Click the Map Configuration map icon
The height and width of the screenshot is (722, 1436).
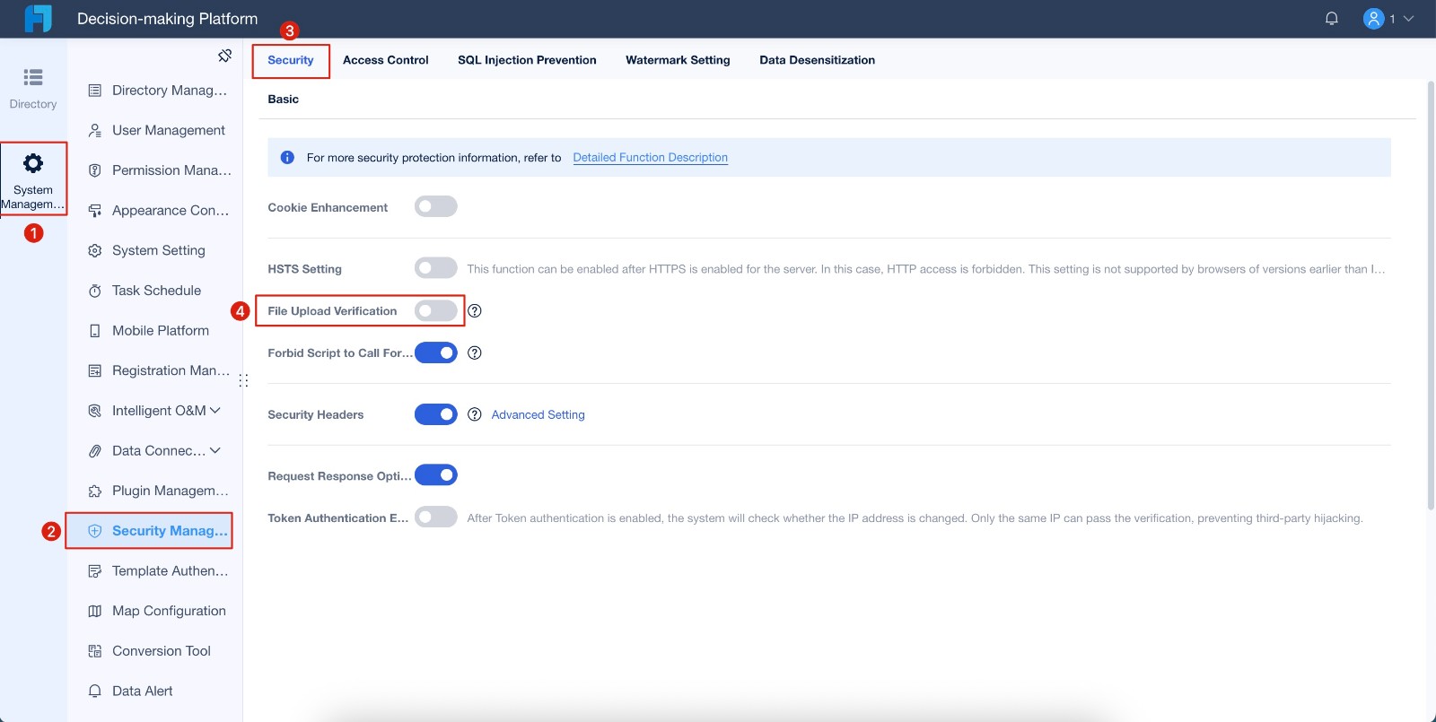tap(95, 612)
